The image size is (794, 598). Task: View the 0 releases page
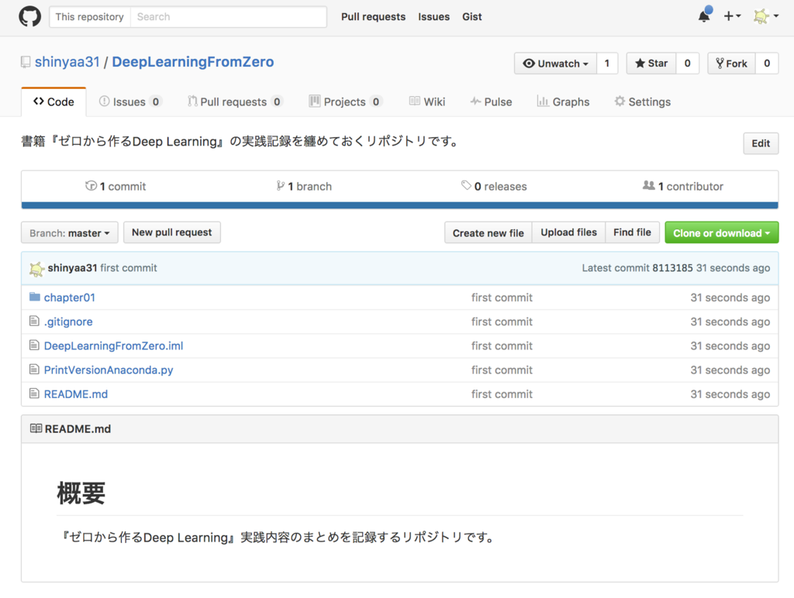click(494, 186)
